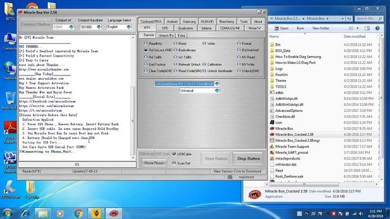Open Recycle Bin desktop icon
The image size is (390, 219).
(x=10, y=100)
